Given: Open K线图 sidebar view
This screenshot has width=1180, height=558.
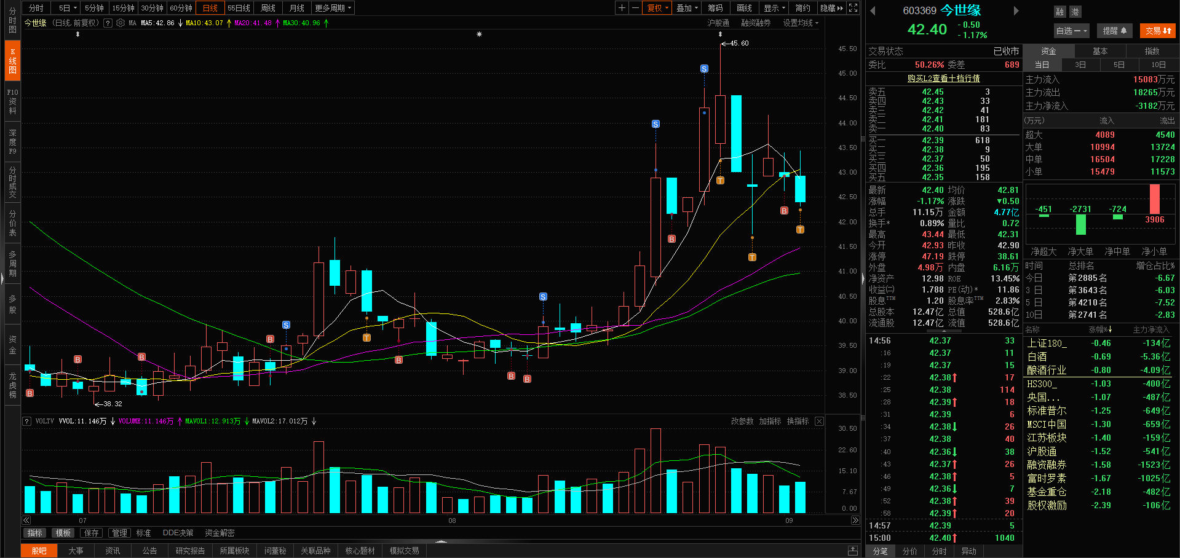Looking at the screenshot, I should (12, 61).
